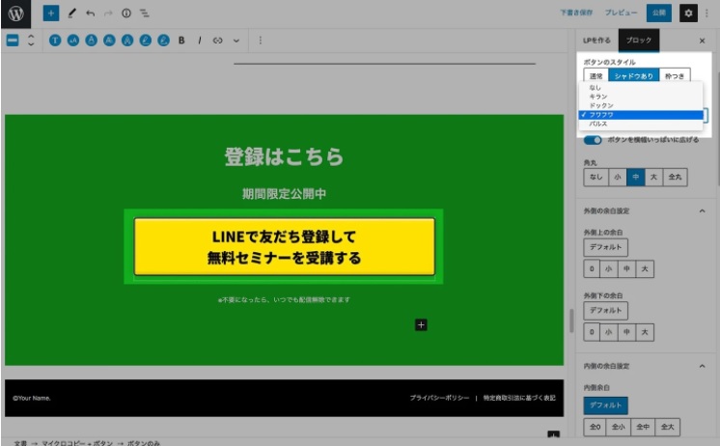Click the fourth round A text background icon

tap(109, 41)
